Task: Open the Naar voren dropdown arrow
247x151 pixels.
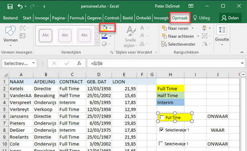Action: [x=193, y=28]
